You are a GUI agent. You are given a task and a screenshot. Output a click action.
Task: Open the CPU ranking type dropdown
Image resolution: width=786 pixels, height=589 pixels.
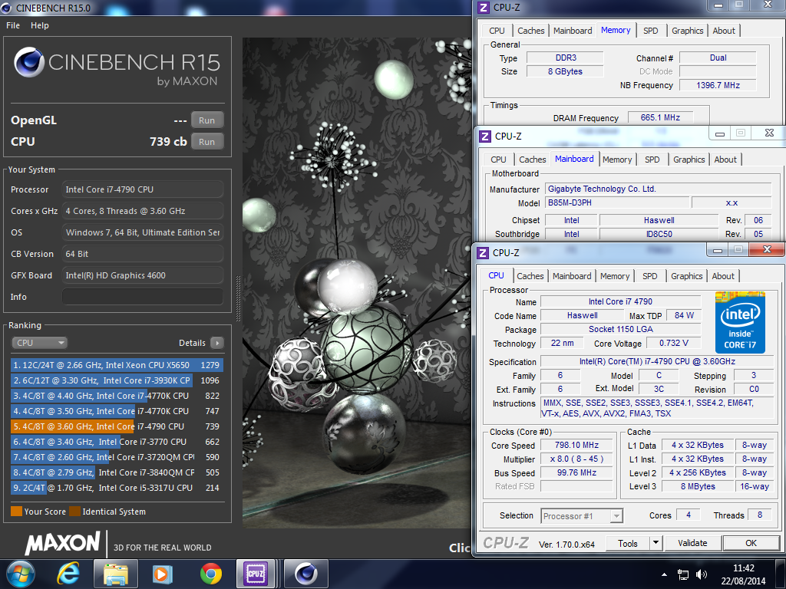pyautogui.click(x=40, y=343)
